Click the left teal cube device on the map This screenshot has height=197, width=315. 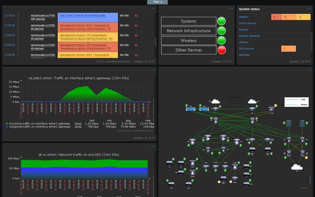coord(289,124)
